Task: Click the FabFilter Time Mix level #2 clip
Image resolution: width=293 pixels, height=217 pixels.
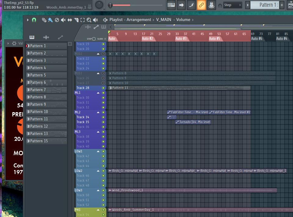Action: pyautogui.click(x=230, y=112)
